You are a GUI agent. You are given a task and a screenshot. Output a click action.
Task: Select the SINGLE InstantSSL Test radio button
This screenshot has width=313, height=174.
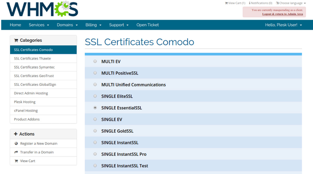pos(95,166)
